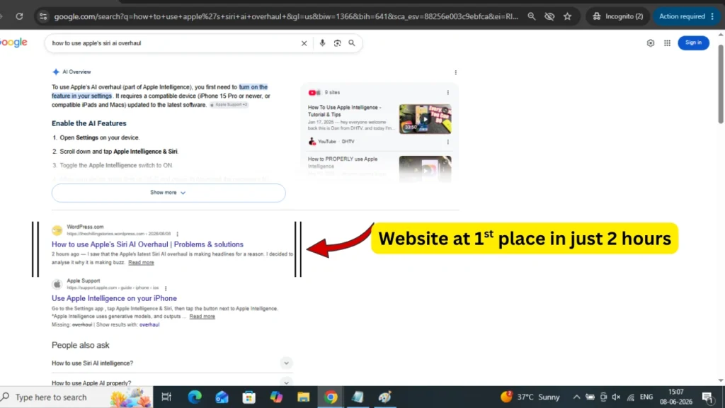Clear the search query with the X
The height and width of the screenshot is (408, 725).
[304, 43]
